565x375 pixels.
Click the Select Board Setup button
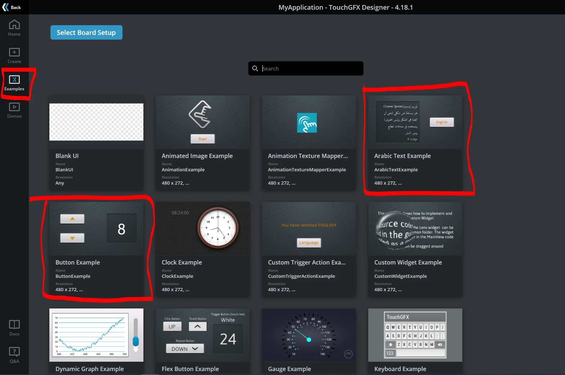tap(86, 32)
